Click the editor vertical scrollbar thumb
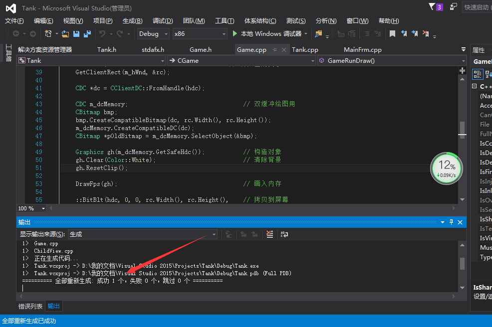492x327 pixels. [x=462, y=129]
